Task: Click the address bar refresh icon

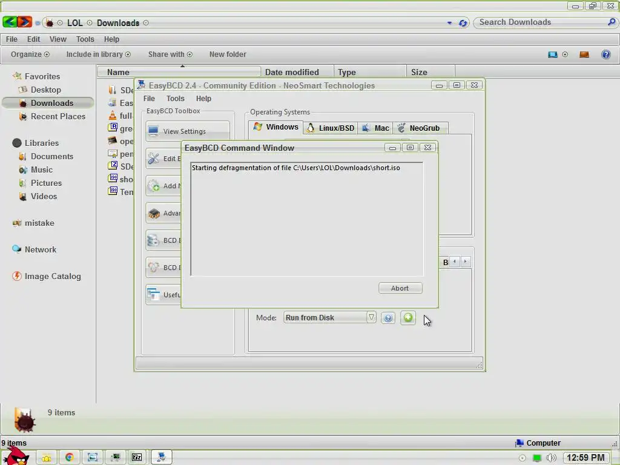Action: 463,23
